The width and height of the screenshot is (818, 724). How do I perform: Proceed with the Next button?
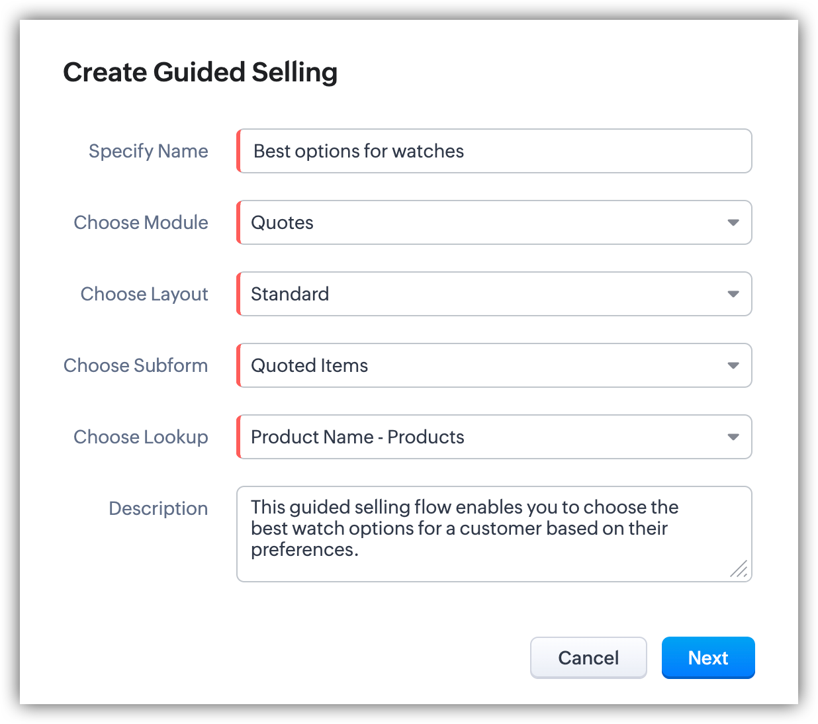[708, 658]
